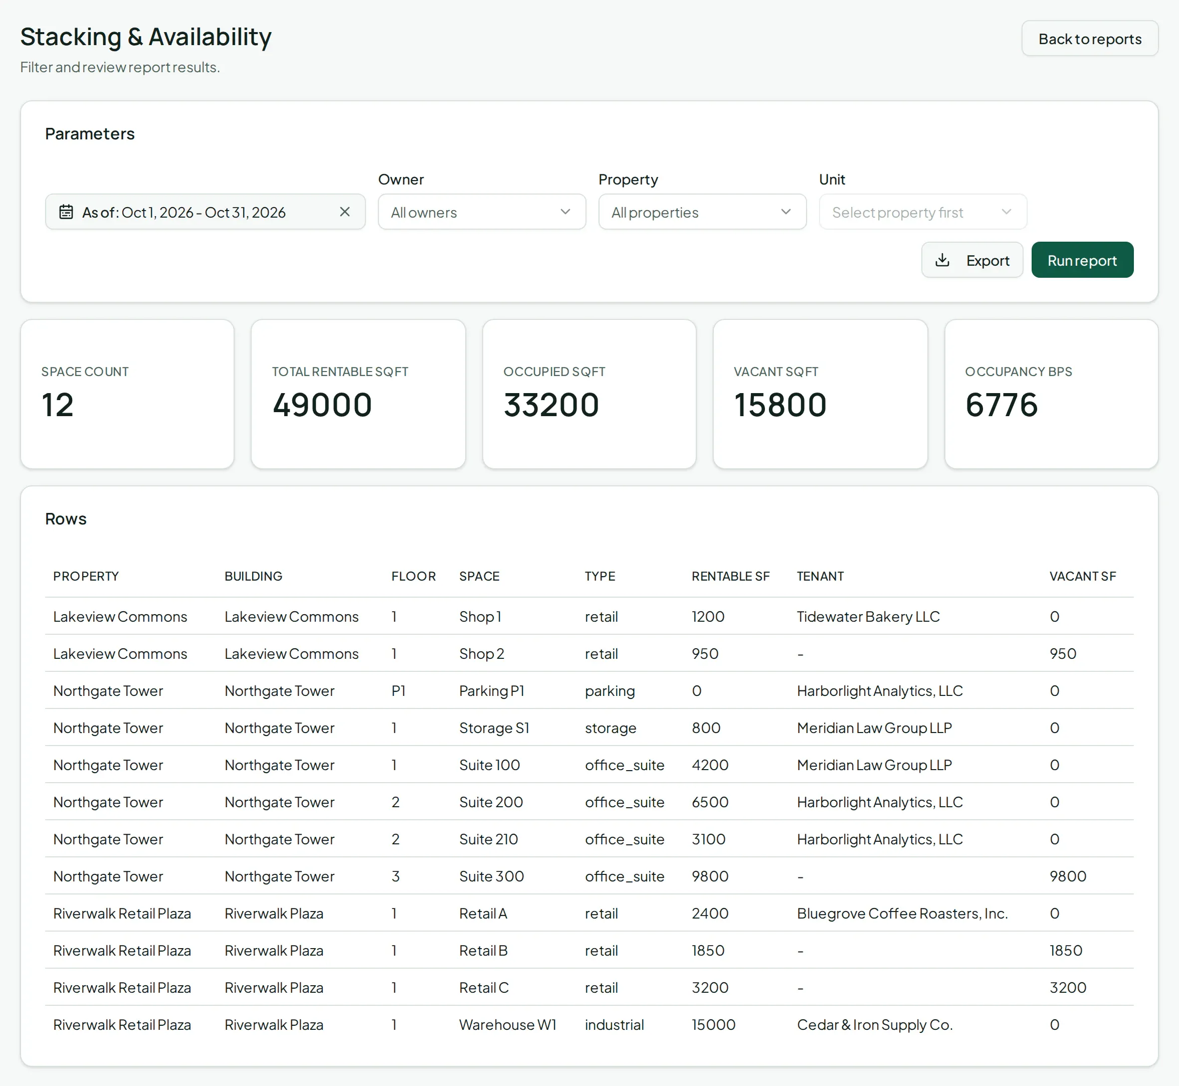1179x1086 pixels.
Task: Click the TYPE column header
Action: [600, 577]
